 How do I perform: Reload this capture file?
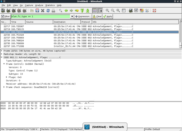click(x=48, y=11)
